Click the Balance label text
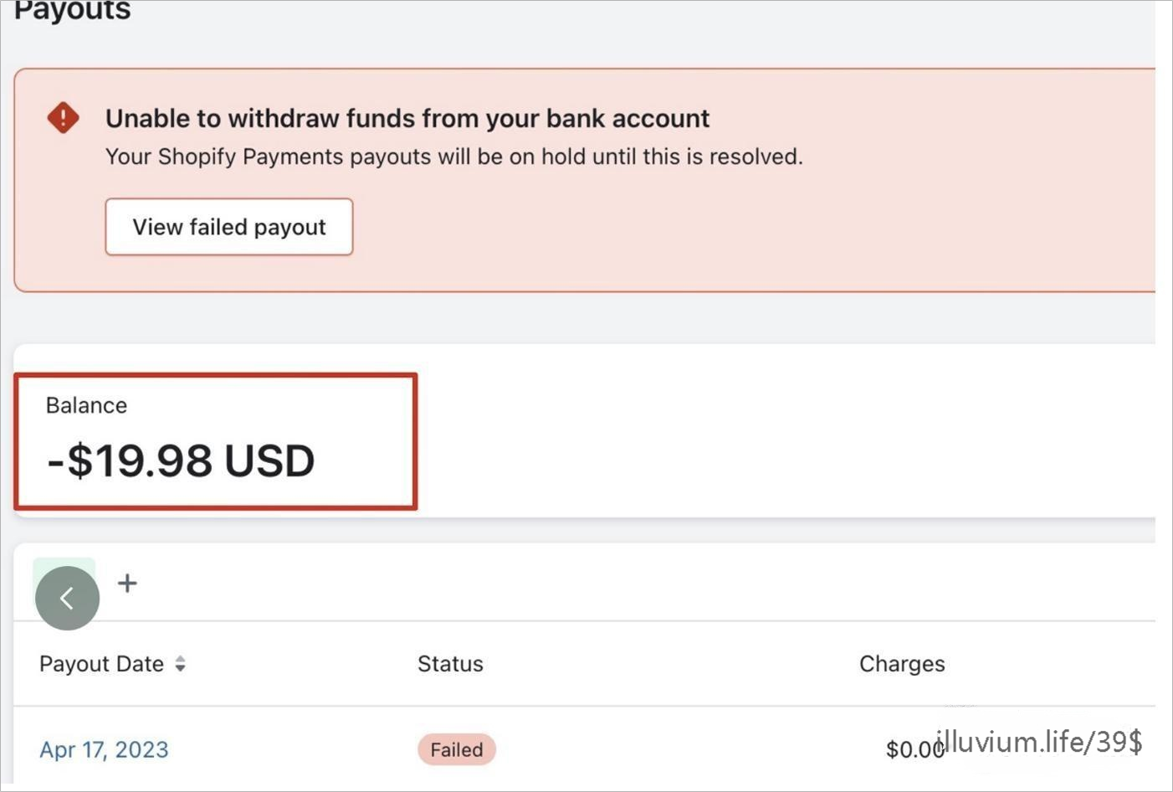The image size is (1173, 792). point(86,405)
